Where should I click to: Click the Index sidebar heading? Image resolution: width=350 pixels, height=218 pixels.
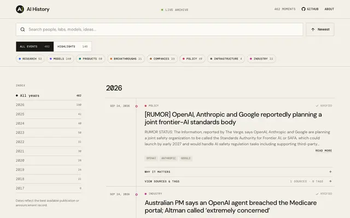[x=20, y=86]
